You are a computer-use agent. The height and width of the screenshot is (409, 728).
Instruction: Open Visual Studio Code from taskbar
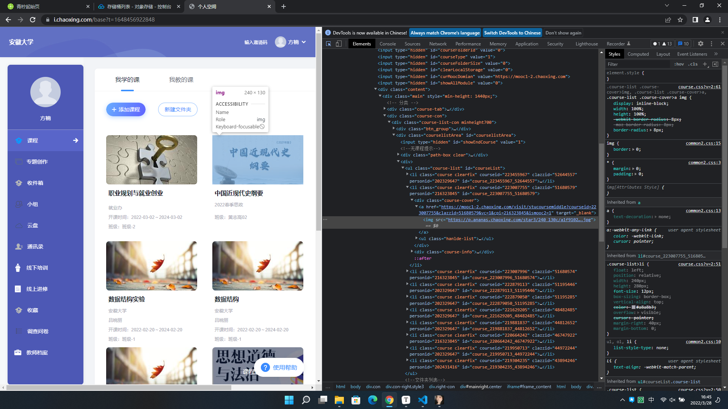(422, 400)
